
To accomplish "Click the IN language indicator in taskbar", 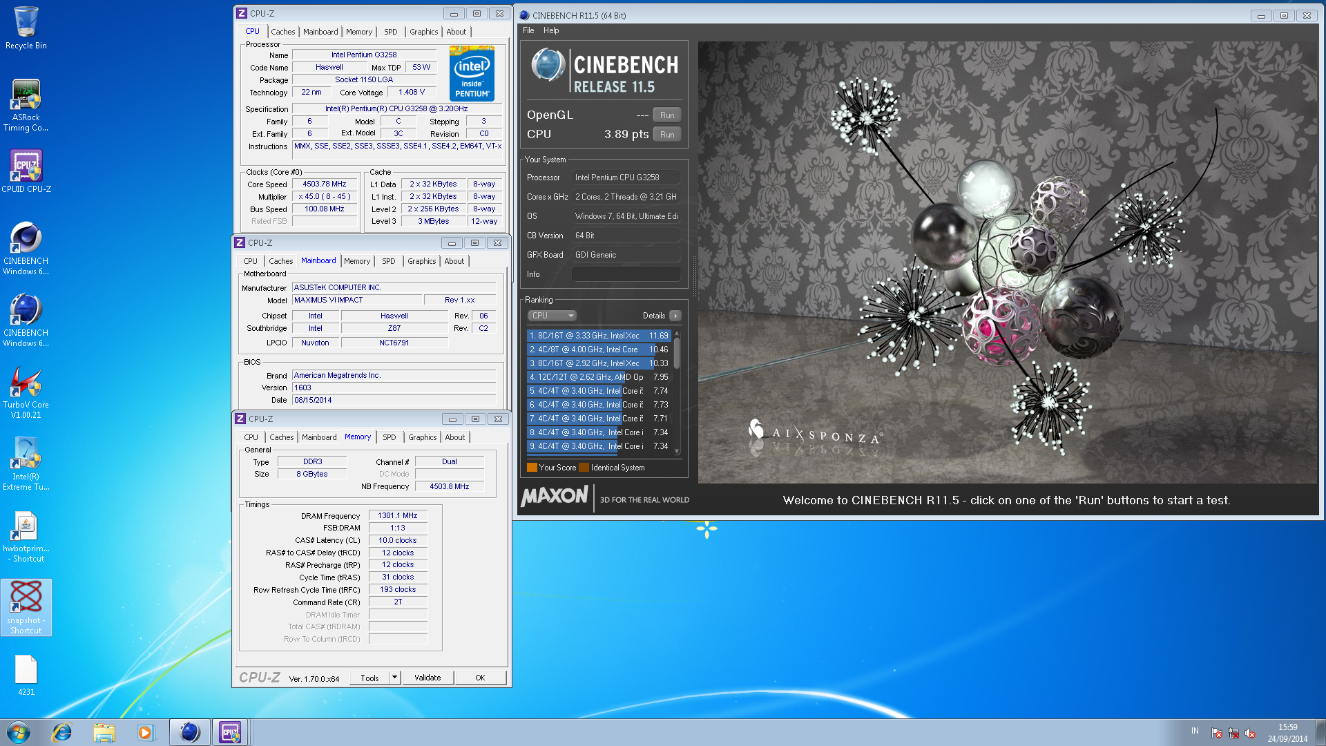I will (x=1195, y=731).
